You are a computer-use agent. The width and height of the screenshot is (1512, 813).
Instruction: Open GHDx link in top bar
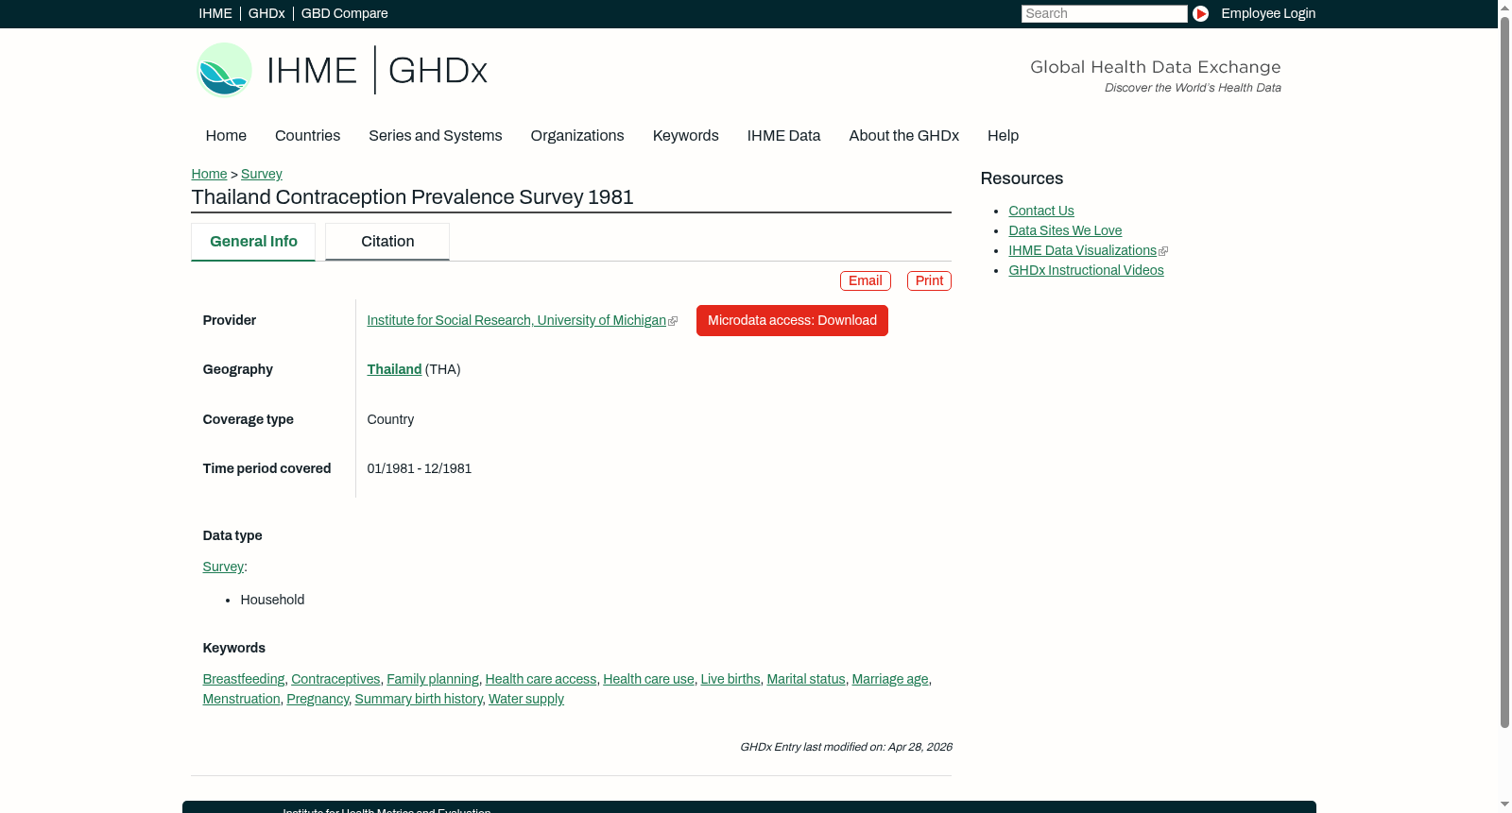[x=266, y=13]
